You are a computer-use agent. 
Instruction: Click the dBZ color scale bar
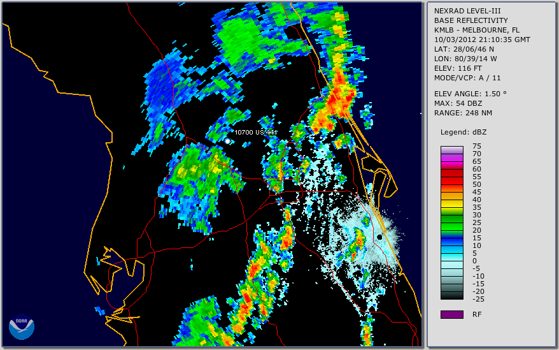[x=451, y=222]
